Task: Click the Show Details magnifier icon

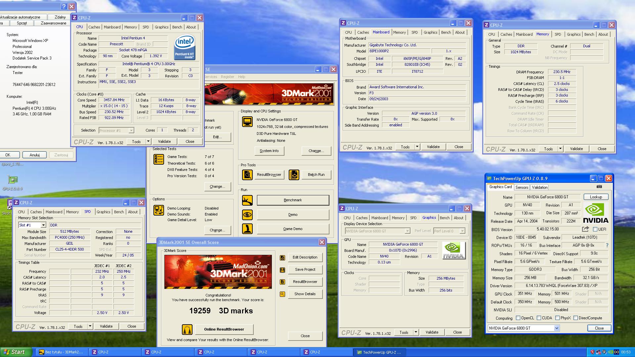Action: (282, 294)
